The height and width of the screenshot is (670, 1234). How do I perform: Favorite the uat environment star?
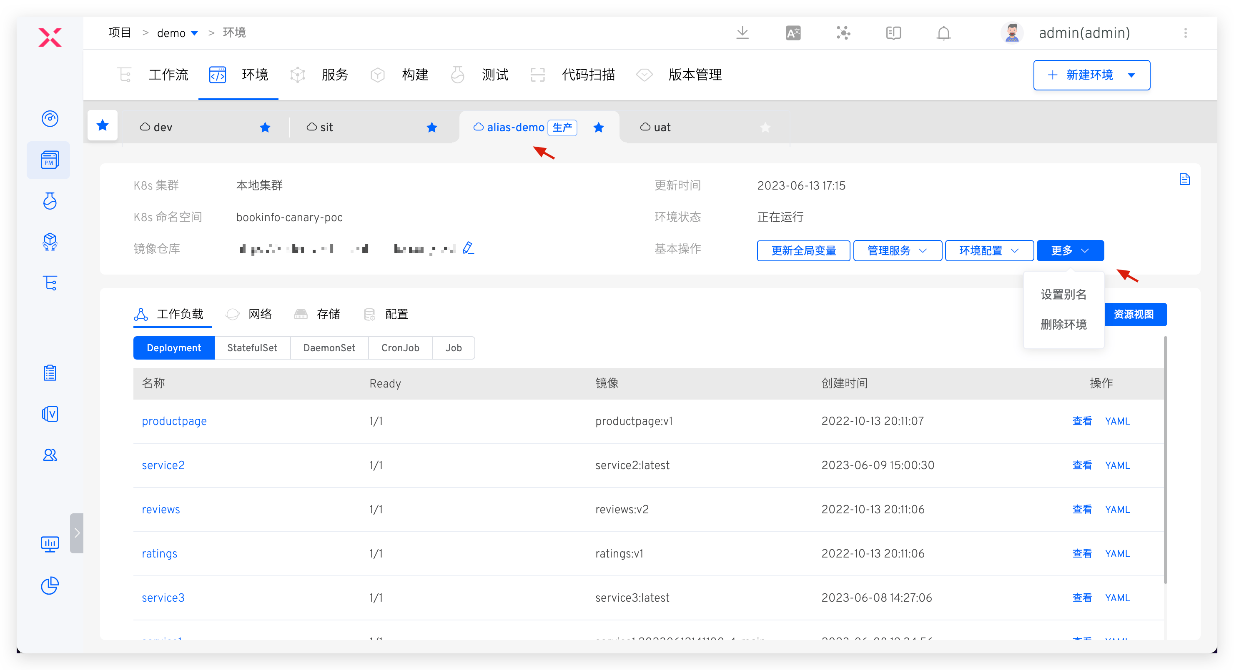coord(765,128)
